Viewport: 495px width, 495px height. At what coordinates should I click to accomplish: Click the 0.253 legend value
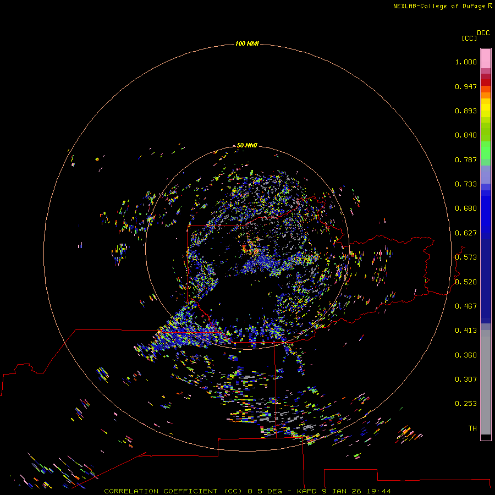pyautogui.click(x=466, y=404)
